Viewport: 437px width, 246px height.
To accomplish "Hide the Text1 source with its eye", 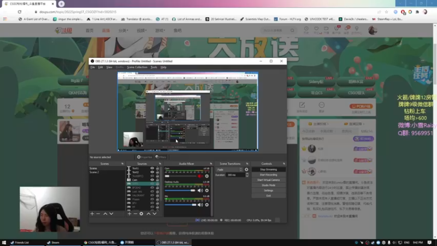I will (x=152, y=168).
